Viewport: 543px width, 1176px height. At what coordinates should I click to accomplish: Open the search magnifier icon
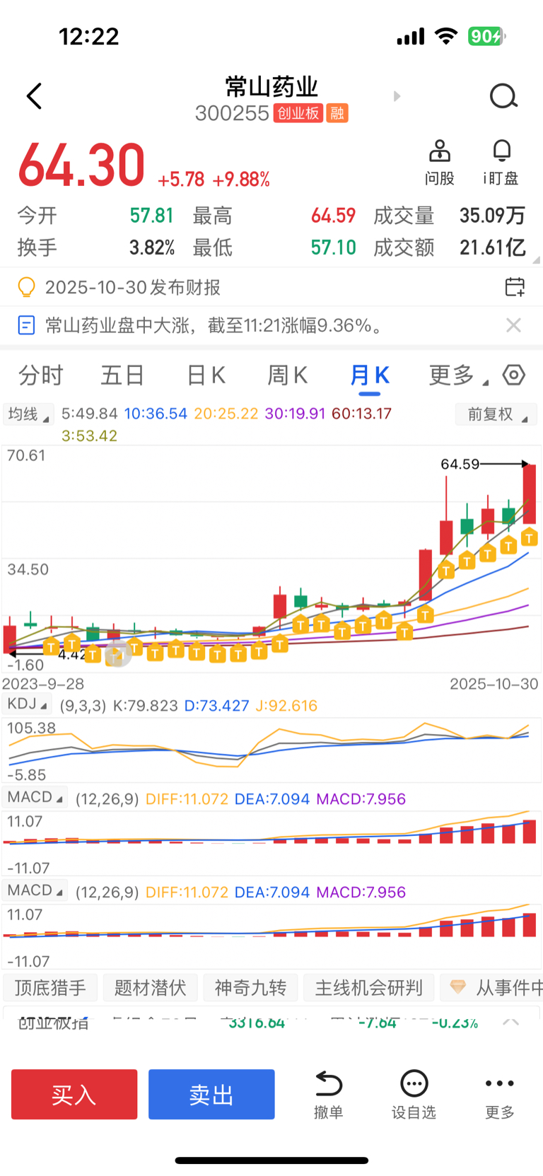point(503,96)
